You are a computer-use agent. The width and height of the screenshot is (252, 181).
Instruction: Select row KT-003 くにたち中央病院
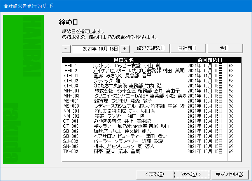152,86
